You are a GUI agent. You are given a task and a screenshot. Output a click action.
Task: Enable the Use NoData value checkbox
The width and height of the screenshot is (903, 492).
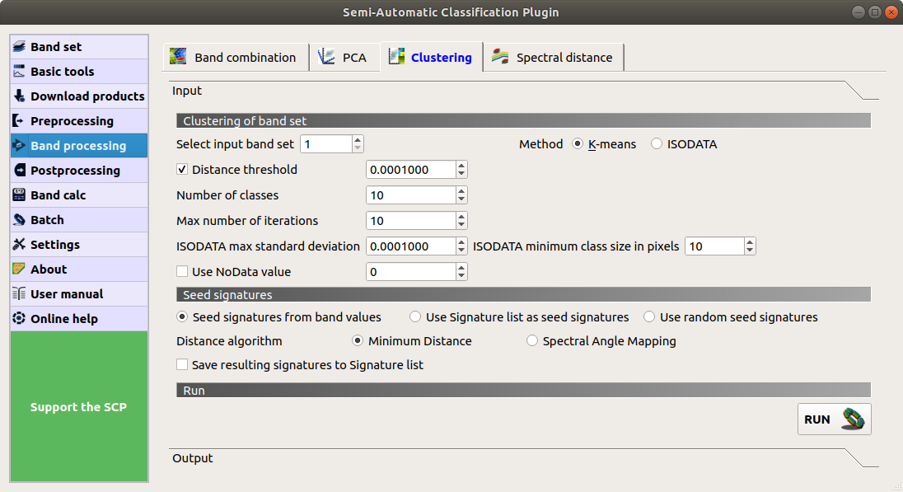coord(183,272)
